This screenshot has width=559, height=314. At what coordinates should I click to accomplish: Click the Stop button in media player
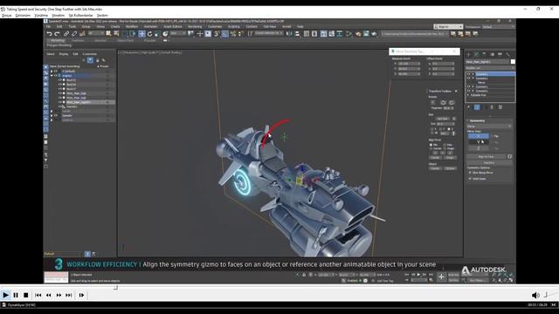[25, 295]
